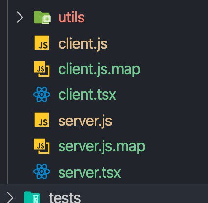Image resolution: width=208 pixels, height=203 pixels.
Task: Open server.js.map file
Action: tap(102, 147)
